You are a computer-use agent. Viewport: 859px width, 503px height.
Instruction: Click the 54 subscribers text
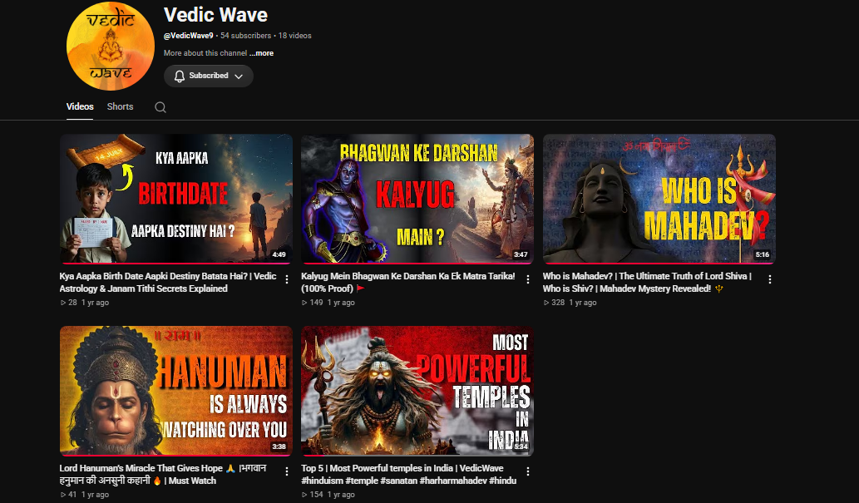click(x=246, y=36)
